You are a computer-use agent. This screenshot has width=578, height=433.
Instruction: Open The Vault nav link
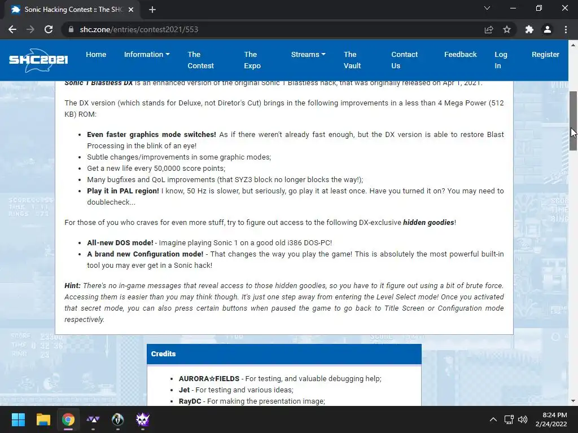tap(352, 60)
